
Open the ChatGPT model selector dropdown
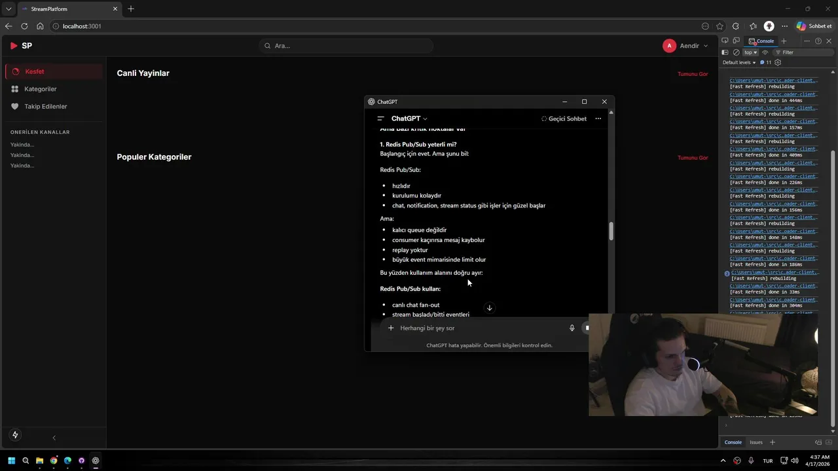[409, 118]
